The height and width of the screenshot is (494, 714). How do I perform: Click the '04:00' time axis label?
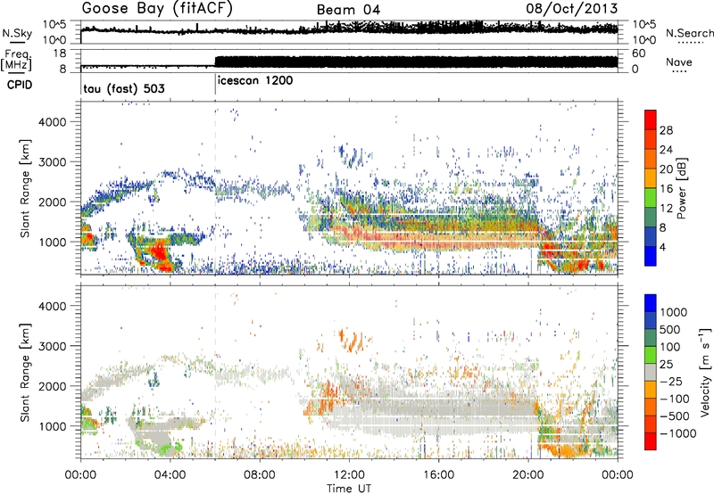(170, 475)
